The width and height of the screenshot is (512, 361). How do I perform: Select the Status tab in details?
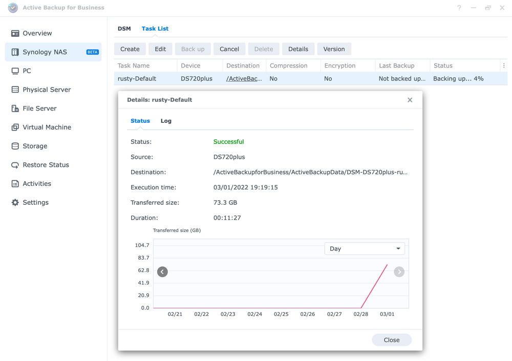click(x=140, y=121)
